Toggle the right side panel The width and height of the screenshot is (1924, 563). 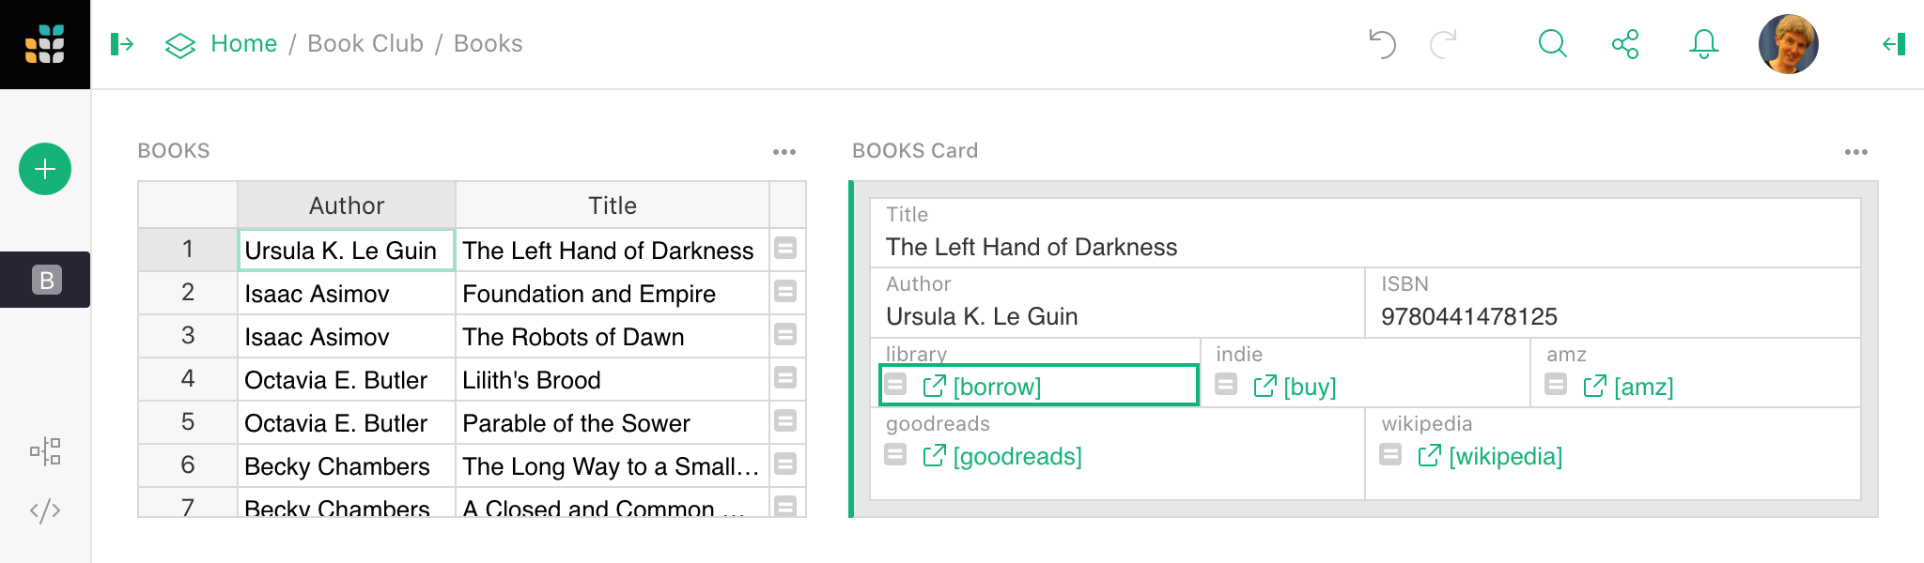1894,44
